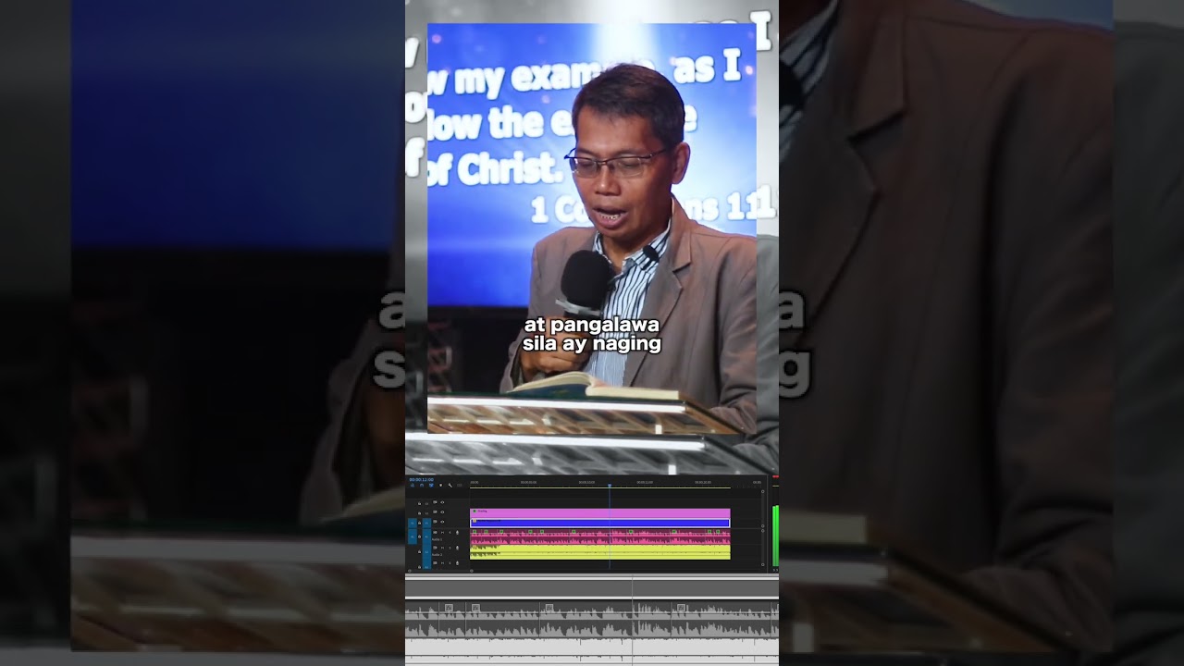Toggle sync lock on video track V1

(435, 523)
